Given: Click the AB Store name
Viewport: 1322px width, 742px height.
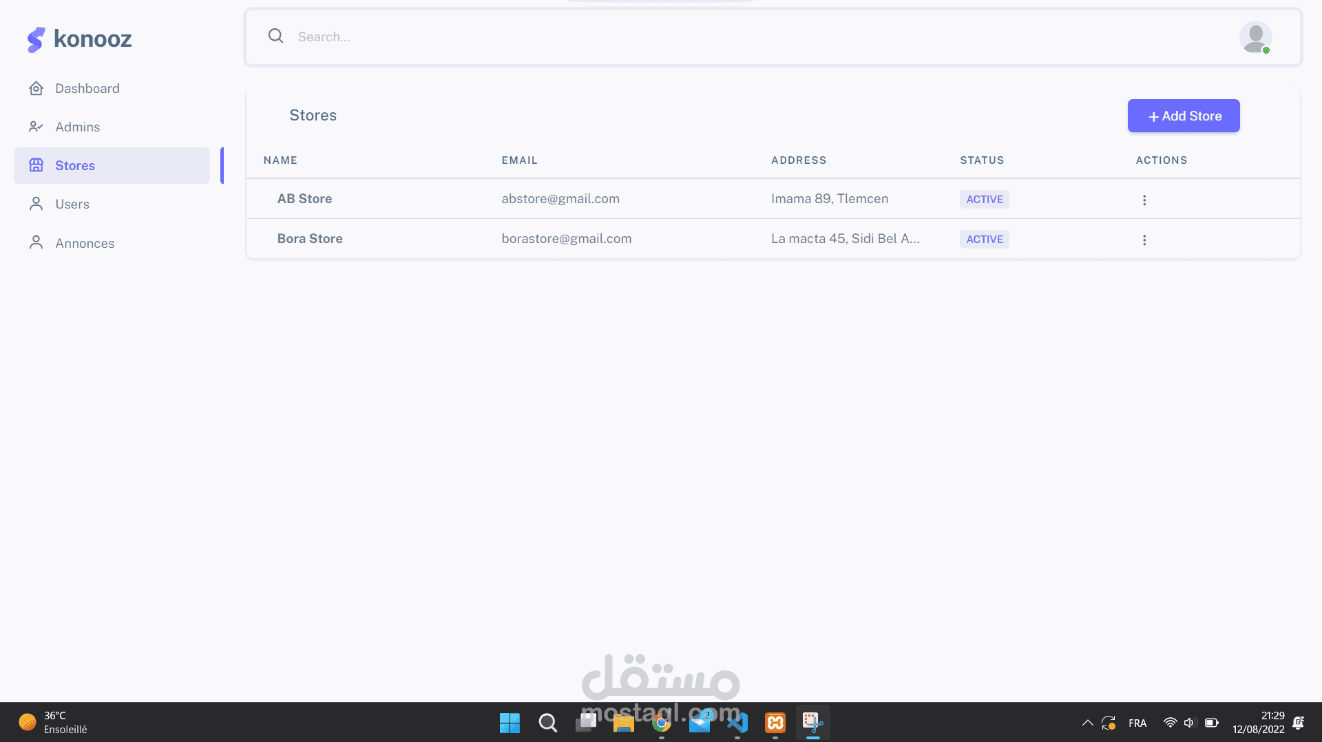Looking at the screenshot, I should click(x=304, y=198).
